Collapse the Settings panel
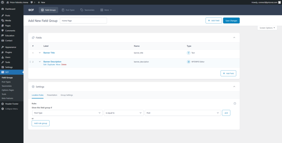Viewport: 282px width, 143px height. pyautogui.click(x=234, y=86)
